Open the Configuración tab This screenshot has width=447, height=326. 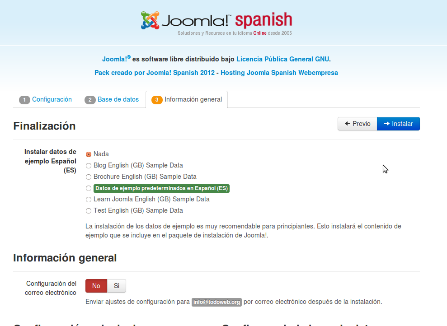pos(52,99)
